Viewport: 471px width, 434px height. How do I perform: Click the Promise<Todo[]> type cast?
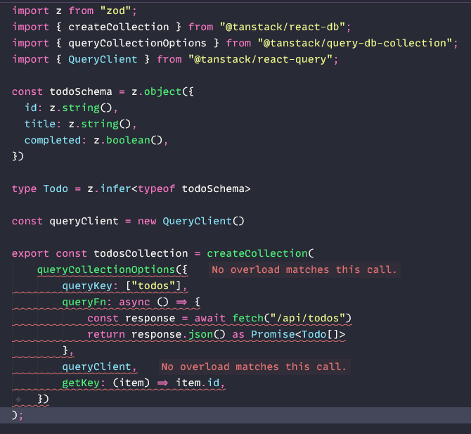[x=298, y=335]
